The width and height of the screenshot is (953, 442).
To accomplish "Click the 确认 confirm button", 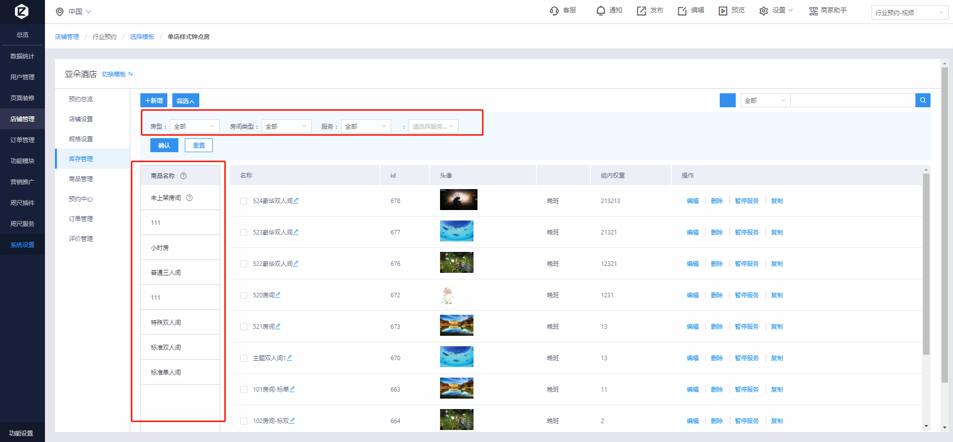I will tap(164, 145).
